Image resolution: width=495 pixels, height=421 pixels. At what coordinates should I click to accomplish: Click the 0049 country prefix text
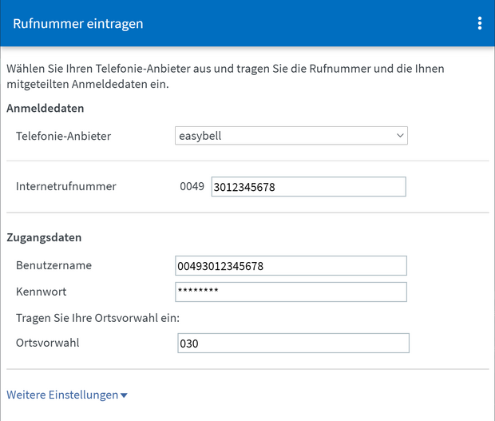click(x=192, y=187)
